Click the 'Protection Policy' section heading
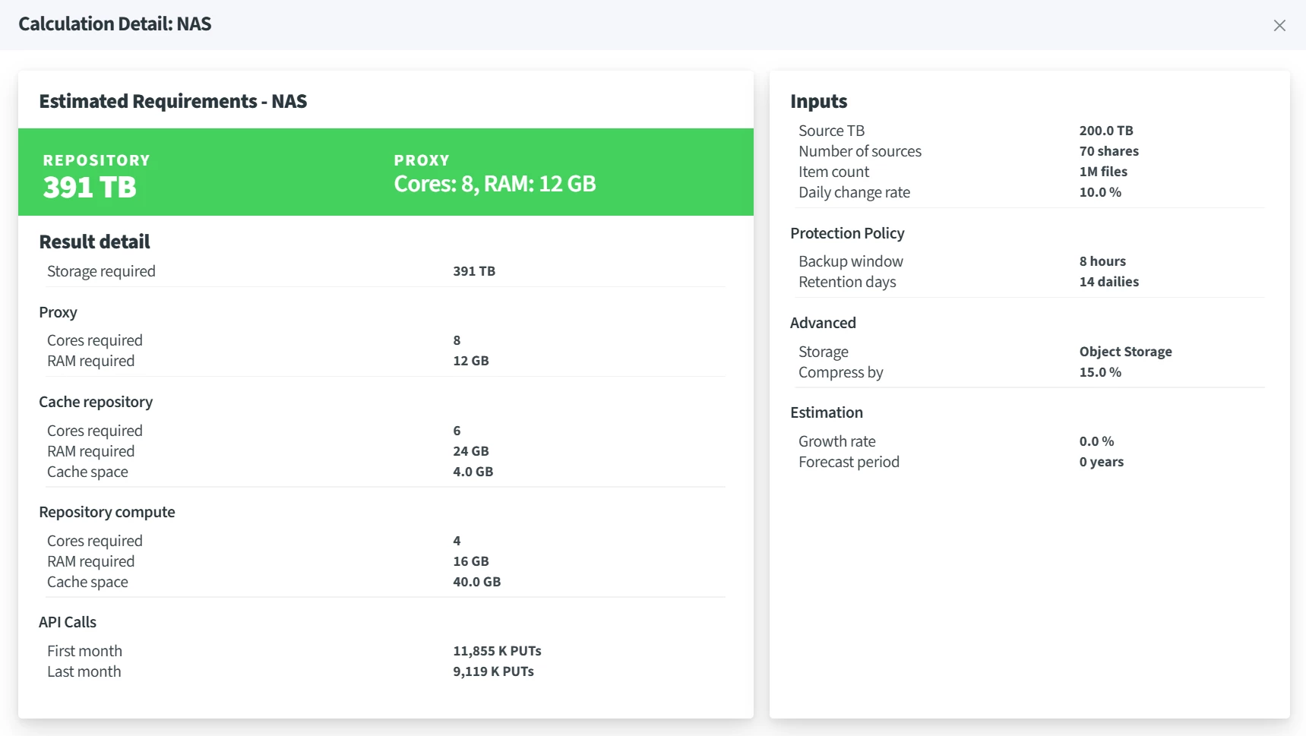The height and width of the screenshot is (736, 1306). 847,233
